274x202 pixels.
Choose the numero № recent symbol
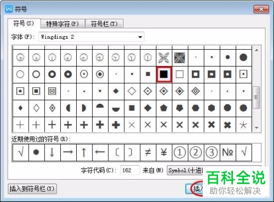pyautogui.click(x=227, y=152)
